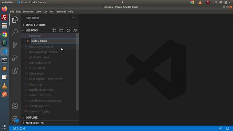This screenshot has width=233, height=131.
Task: Open the Search view in activity bar
Action: [15, 32]
